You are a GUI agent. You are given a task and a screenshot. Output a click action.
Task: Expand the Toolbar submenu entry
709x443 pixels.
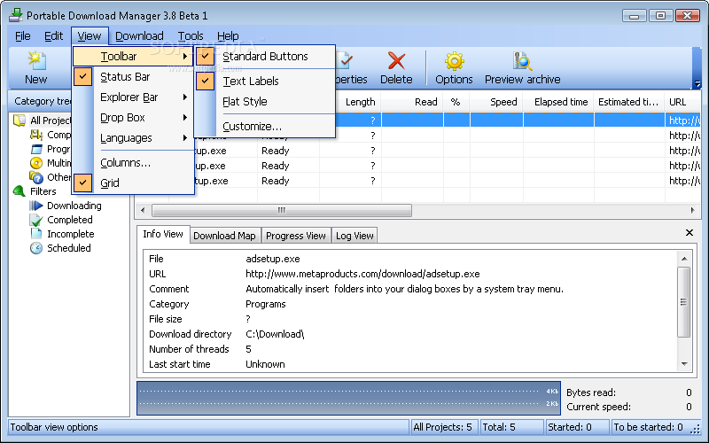(x=133, y=57)
